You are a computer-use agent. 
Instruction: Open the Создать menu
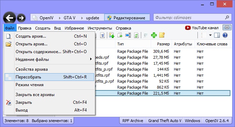coord(43,28)
